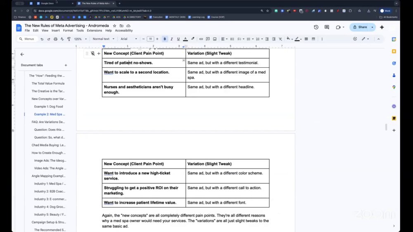Image resolution: width=413 pixels, height=232 pixels.
Task: Open the Extensions menu
Action: (x=94, y=31)
